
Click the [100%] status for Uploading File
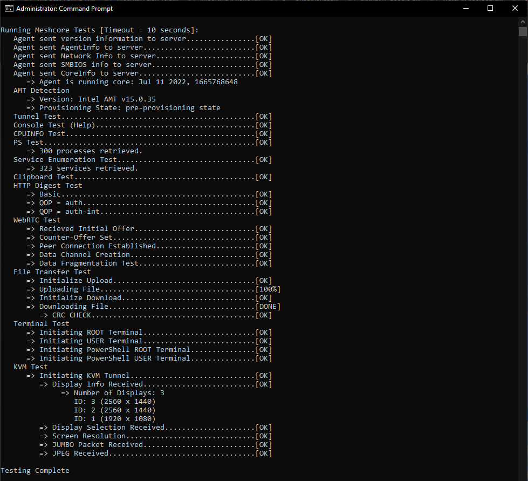(x=268, y=289)
